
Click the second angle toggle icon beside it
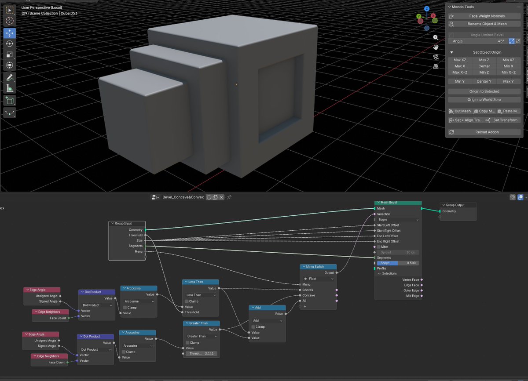pyautogui.click(x=518, y=41)
